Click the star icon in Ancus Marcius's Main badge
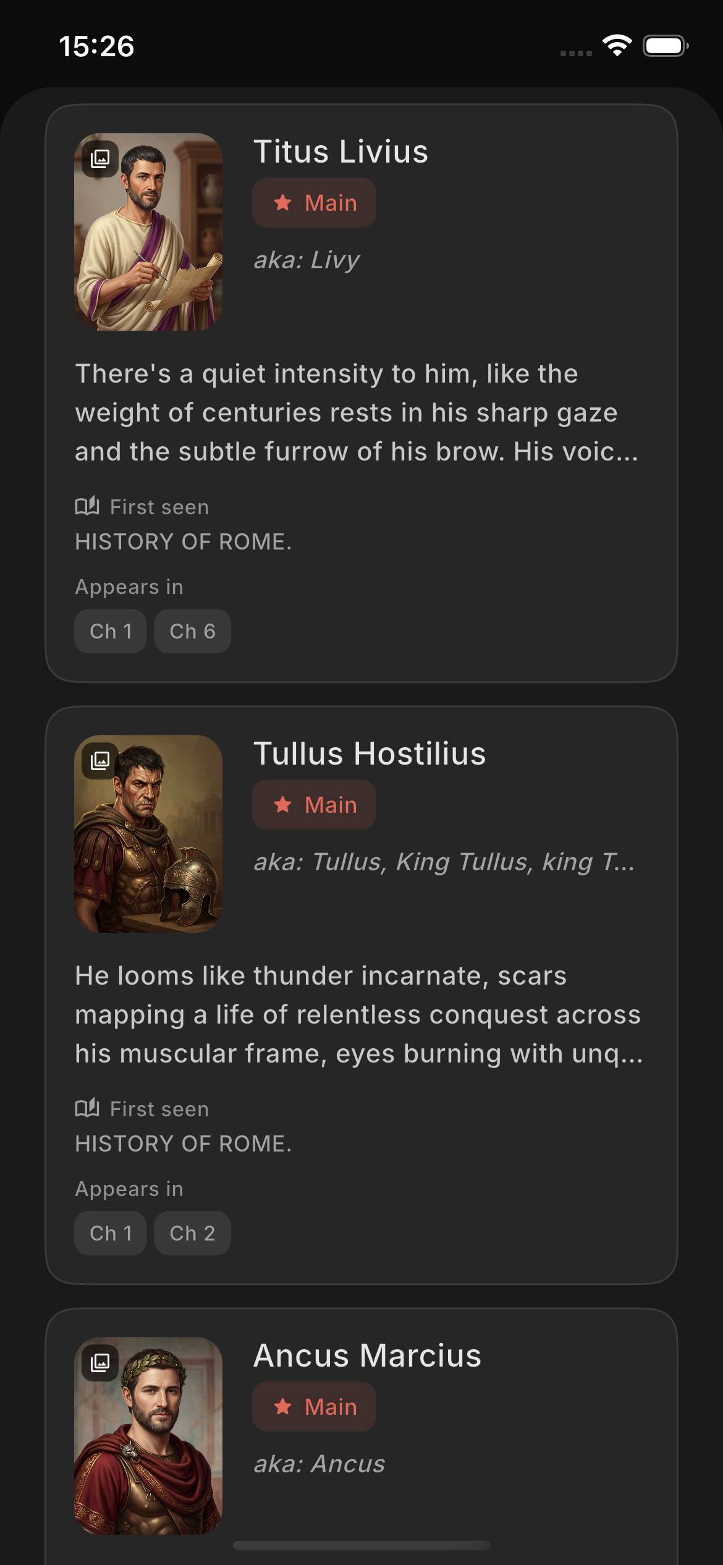Screen dimensions: 723x1565 (283, 1407)
